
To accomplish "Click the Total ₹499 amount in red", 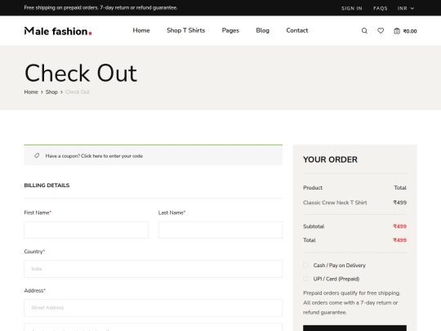I will click(399, 240).
